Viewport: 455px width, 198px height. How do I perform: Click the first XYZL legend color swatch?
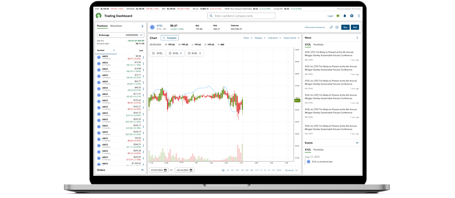point(153,53)
